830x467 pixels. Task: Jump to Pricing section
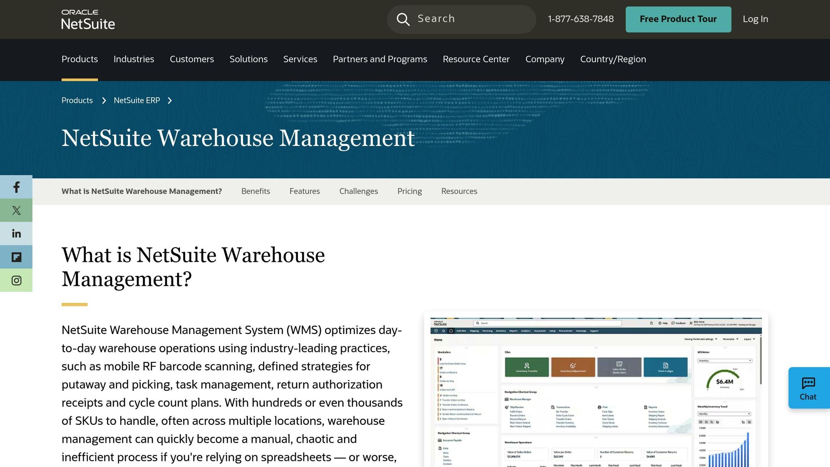click(410, 191)
